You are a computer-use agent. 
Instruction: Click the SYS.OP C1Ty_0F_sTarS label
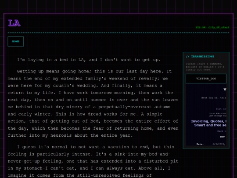[x=212, y=27]
